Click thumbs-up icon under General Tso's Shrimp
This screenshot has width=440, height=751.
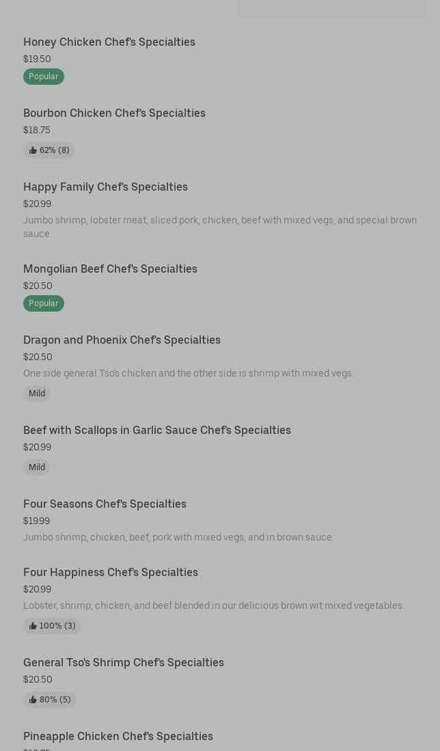pos(33,700)
